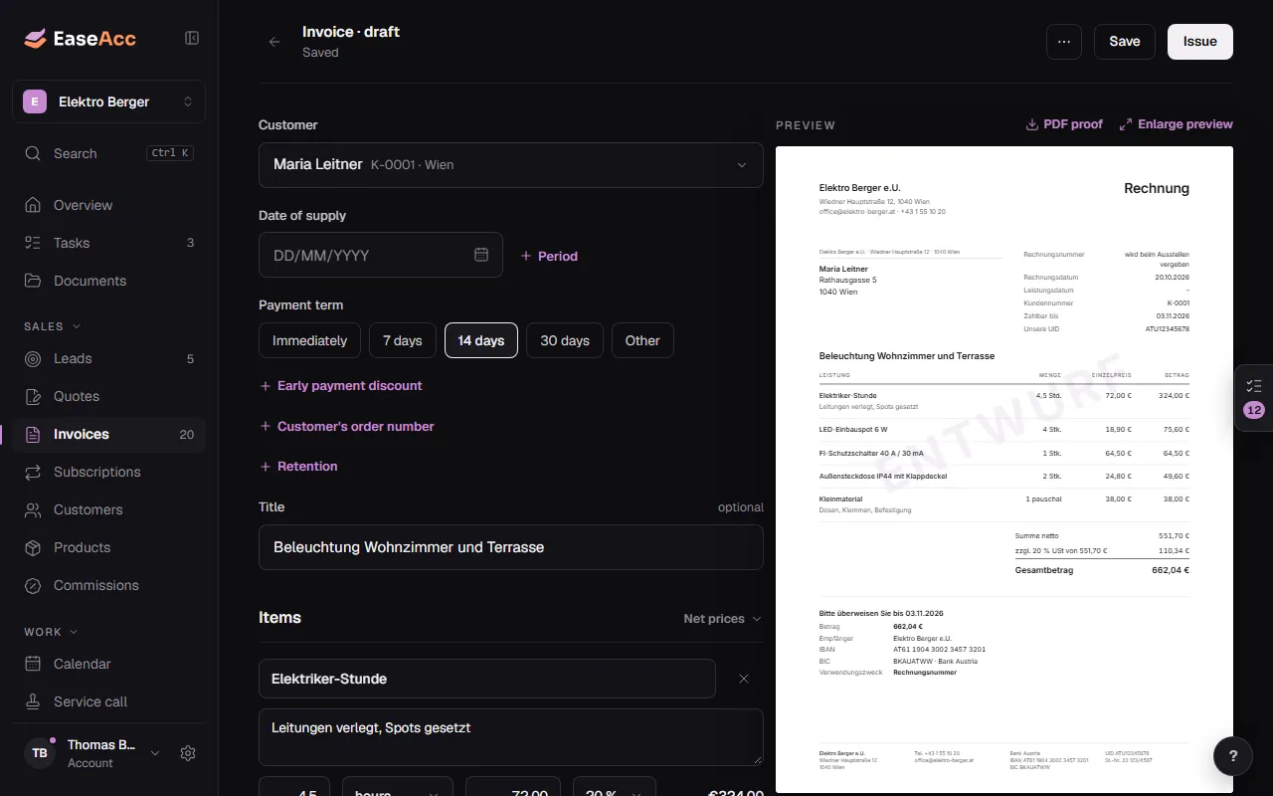Add an Early payment discount
1273x796 pixels.
pos(341,386)
